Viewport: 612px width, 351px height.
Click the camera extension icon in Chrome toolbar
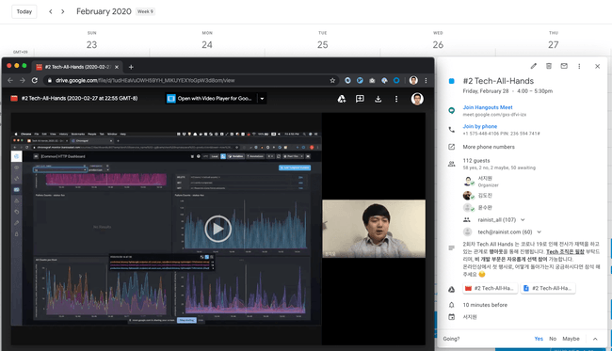[372, 80]
